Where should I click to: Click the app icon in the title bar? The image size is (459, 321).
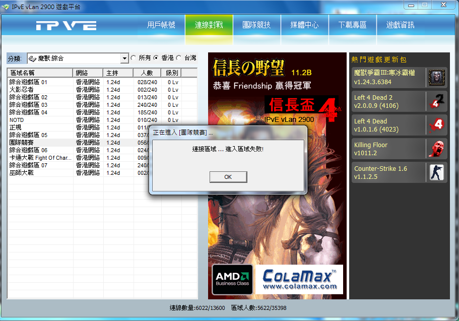[6, 7]
